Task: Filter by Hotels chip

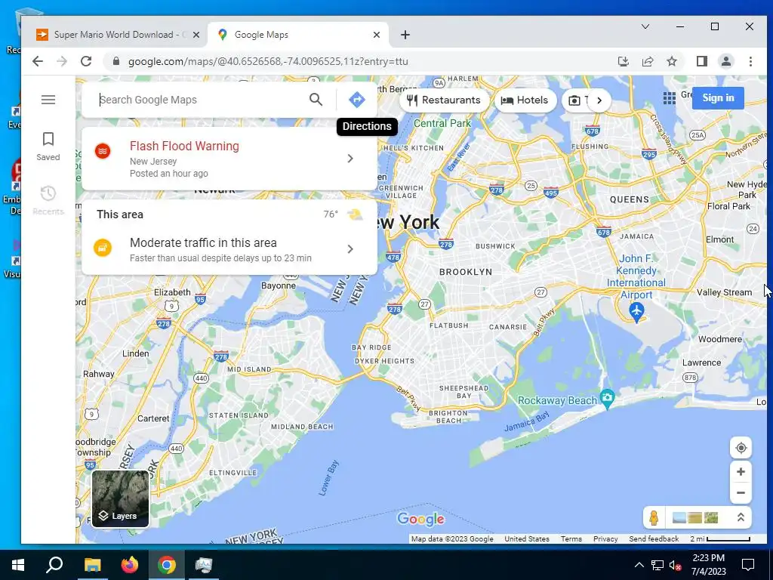Action: coord(525,100)
